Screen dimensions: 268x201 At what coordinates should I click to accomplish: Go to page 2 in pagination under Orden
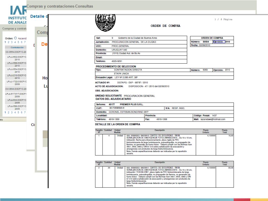(x=8, y=42)
